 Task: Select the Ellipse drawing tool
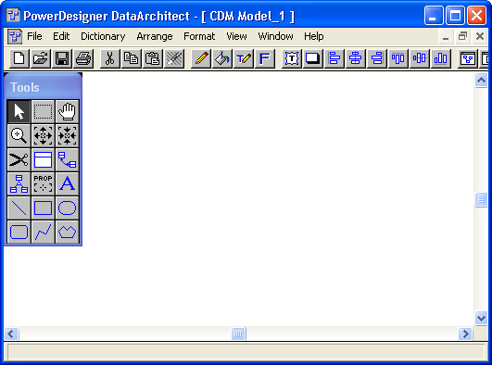tap(67, 208)
